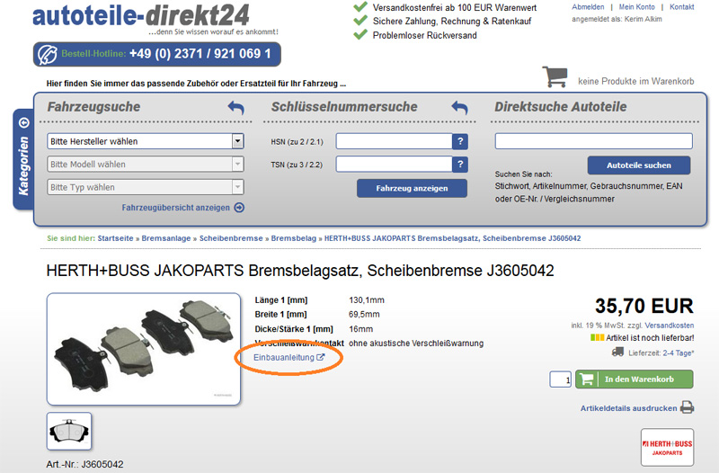Image resolution: width=719 pixels, height=473 pixels.
Task: Click Artikeldetails ausdrucken link
Action: point(628,408)
